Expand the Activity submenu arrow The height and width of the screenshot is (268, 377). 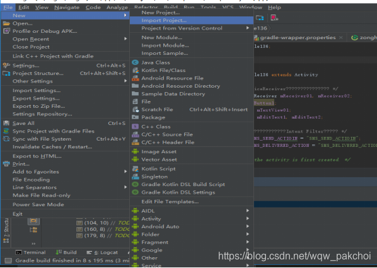[247, 219]
